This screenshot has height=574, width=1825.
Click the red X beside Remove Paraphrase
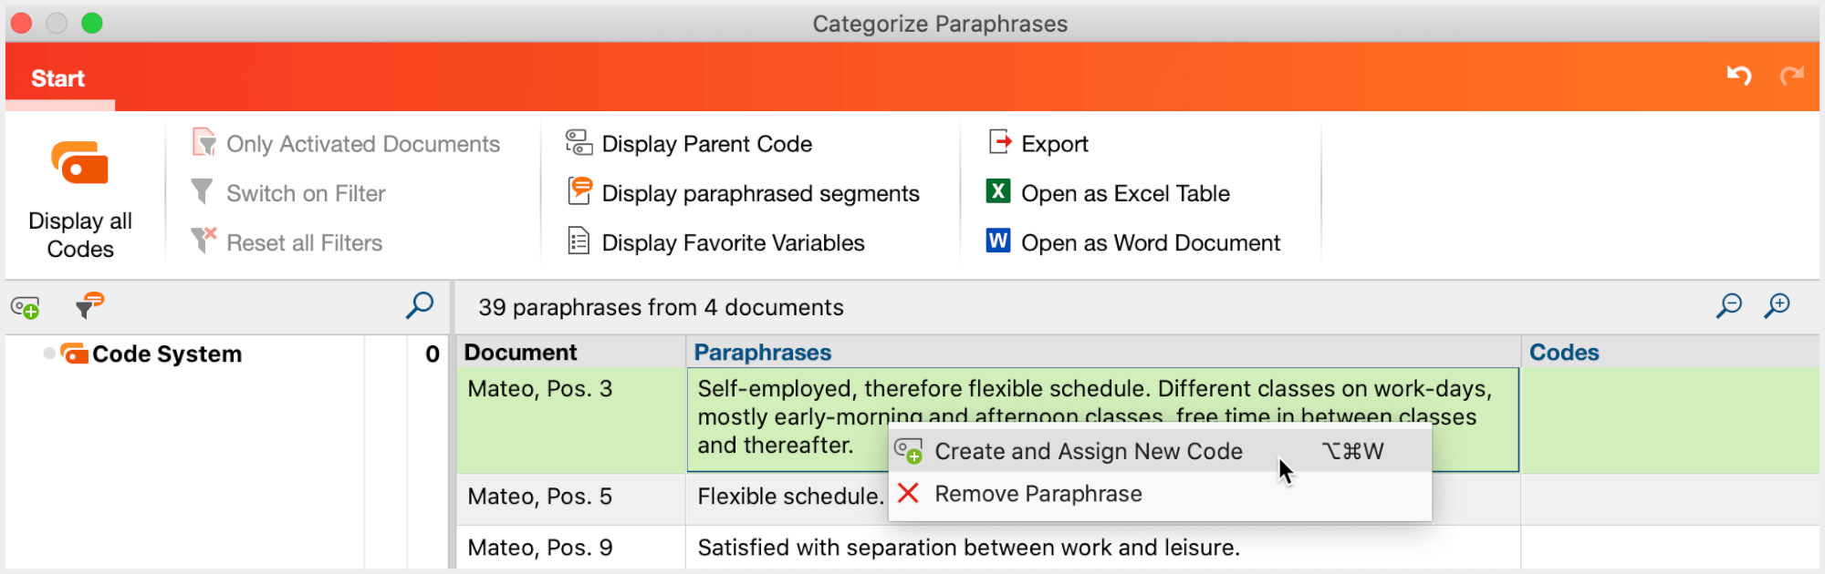click(908, 493)
